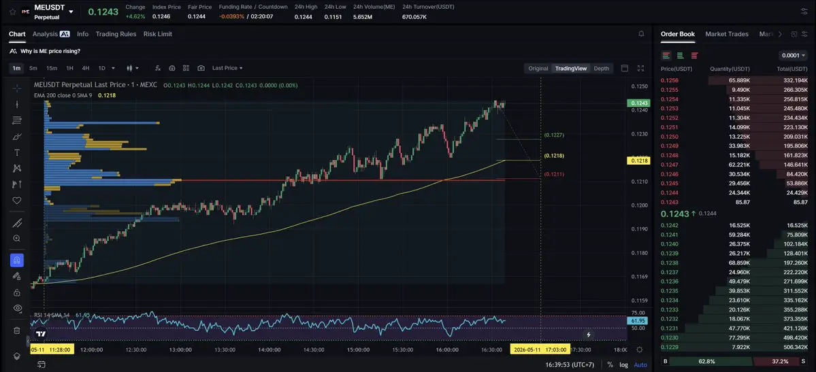
Task: Select the 5m timeframe
Action: coord(33,68)
